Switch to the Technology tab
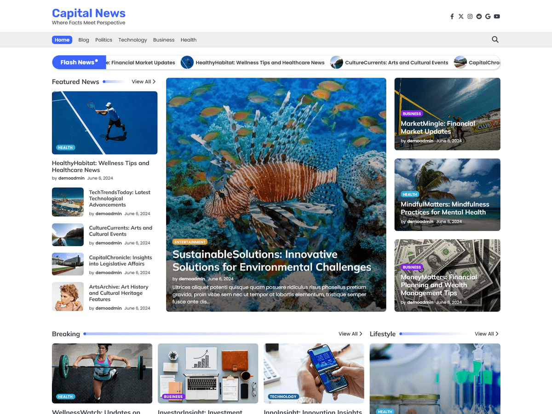The height and width of the screenshot is (414, 552). click(x=132, y=40)
